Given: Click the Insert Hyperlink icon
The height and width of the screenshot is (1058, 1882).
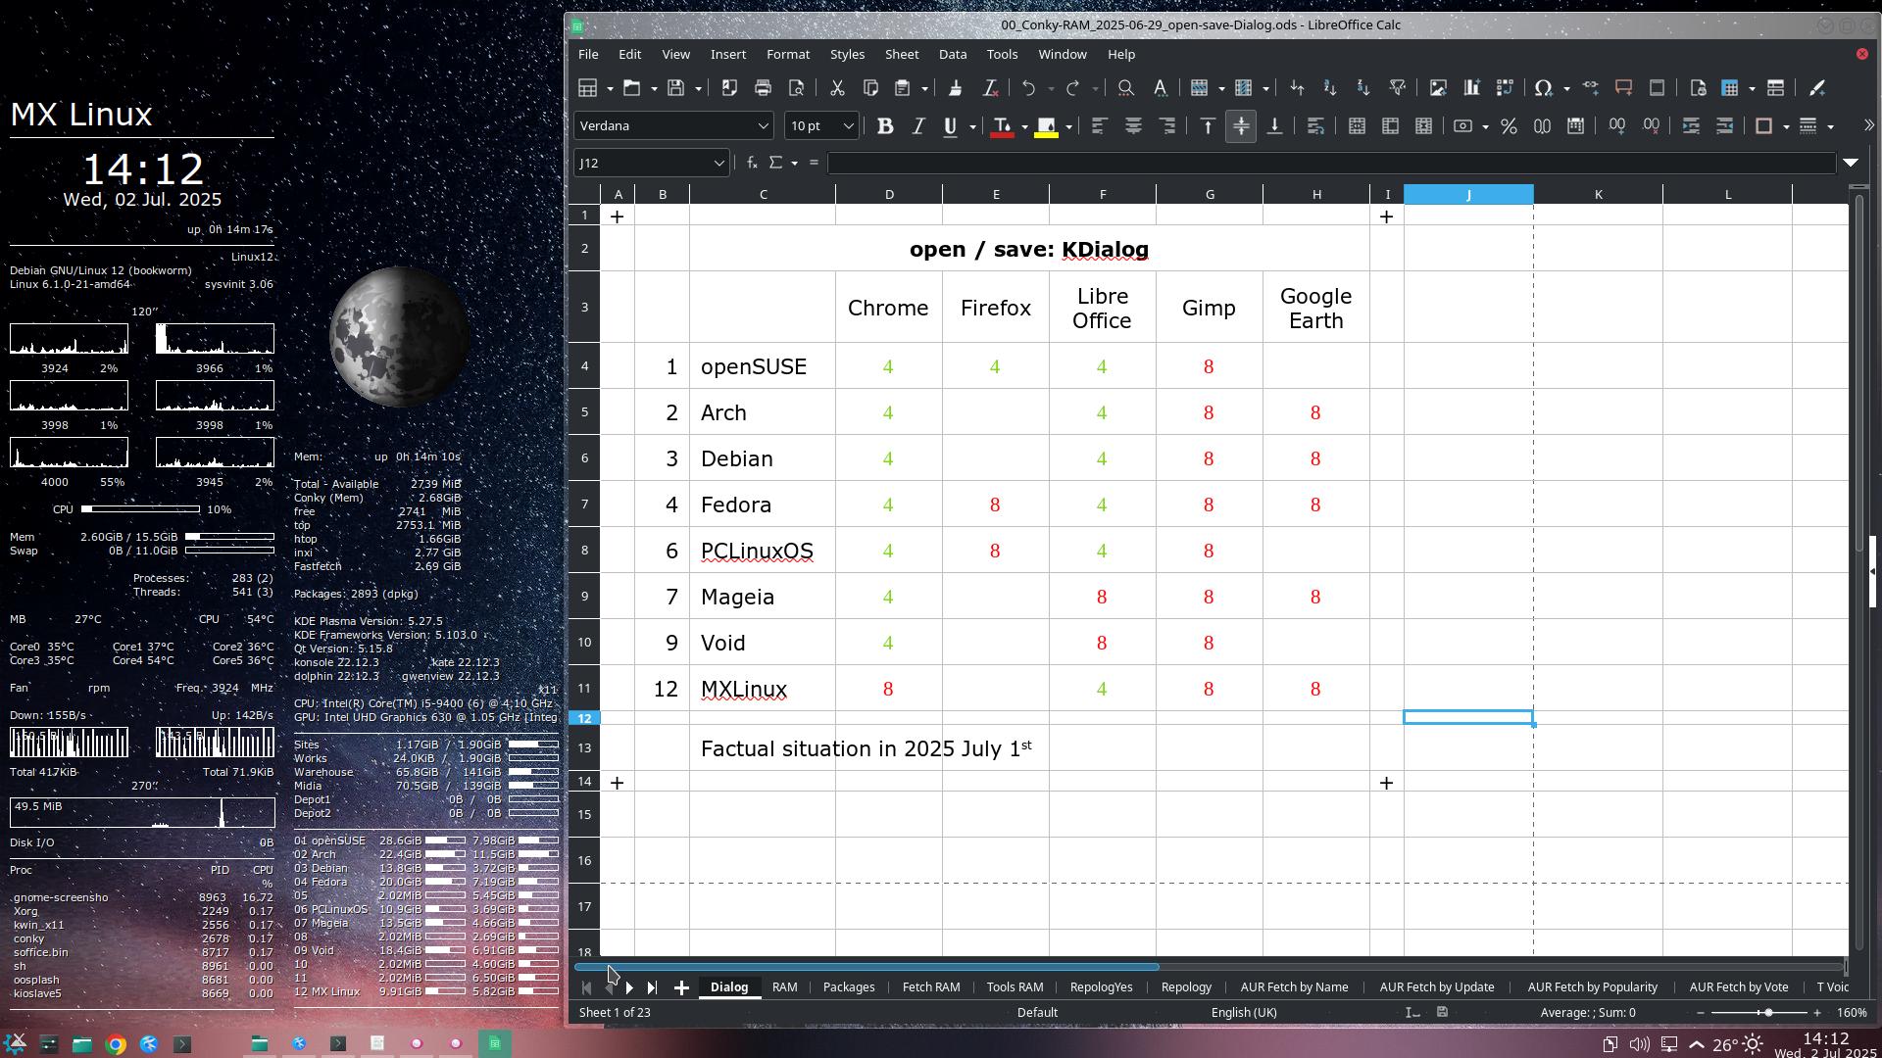Looking at the screenshot, I should pos(1591,88).
